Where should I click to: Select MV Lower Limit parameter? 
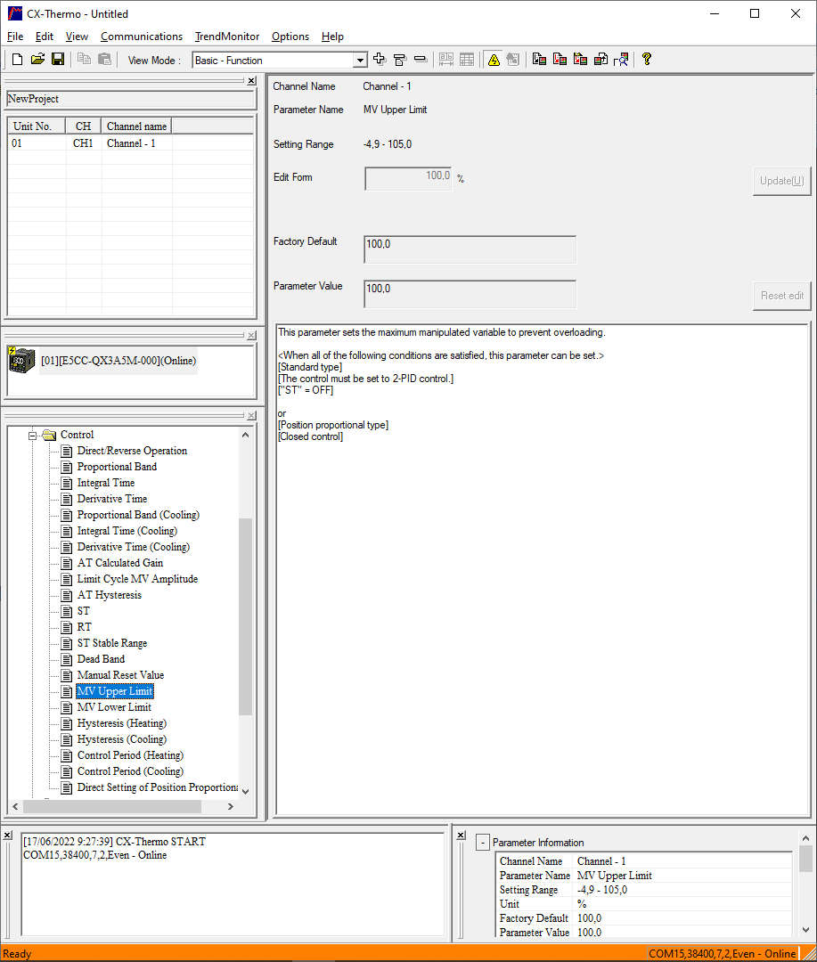114,707
